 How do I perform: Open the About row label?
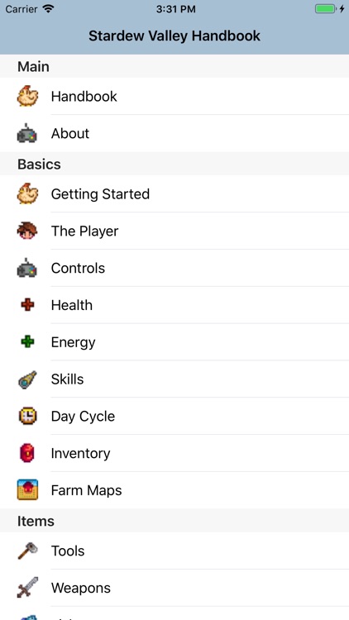(70, 133)
